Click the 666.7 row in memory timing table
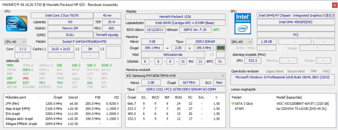 176,104
